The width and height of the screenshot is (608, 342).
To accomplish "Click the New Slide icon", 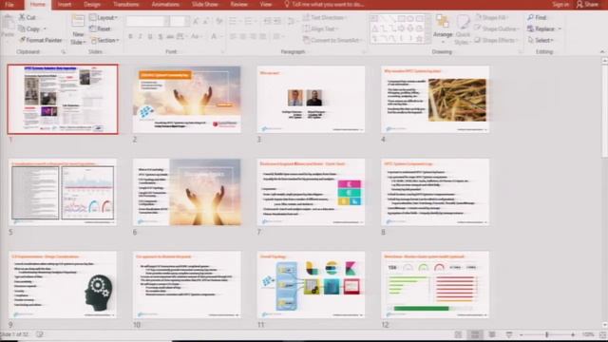I will [x=78, y=21].
